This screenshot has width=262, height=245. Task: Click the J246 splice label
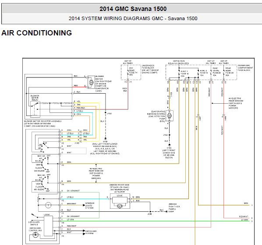(149, 214)
